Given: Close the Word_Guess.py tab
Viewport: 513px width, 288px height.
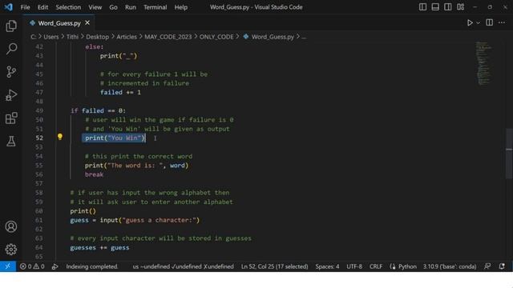Looking at the screenshot, I should coord(87,22).
